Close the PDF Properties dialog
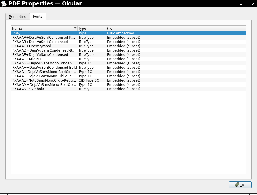The height and width of the screenshot is (195, 257). (253, 4)
